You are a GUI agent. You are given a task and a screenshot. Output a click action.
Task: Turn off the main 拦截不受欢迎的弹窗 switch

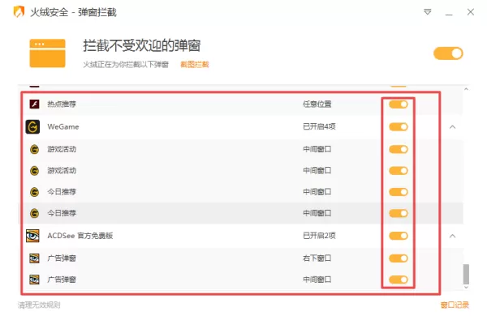coord(448,53)
